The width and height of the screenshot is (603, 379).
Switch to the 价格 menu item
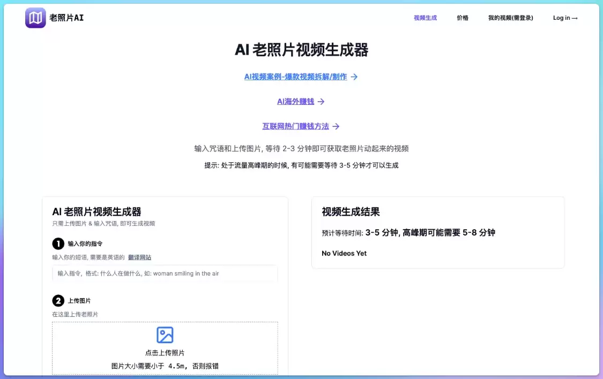click(x=462, y=18)
